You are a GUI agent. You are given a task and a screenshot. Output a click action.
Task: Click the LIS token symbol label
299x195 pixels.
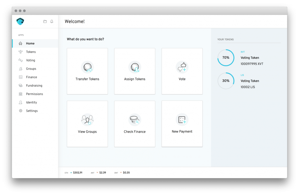[242, 75]
